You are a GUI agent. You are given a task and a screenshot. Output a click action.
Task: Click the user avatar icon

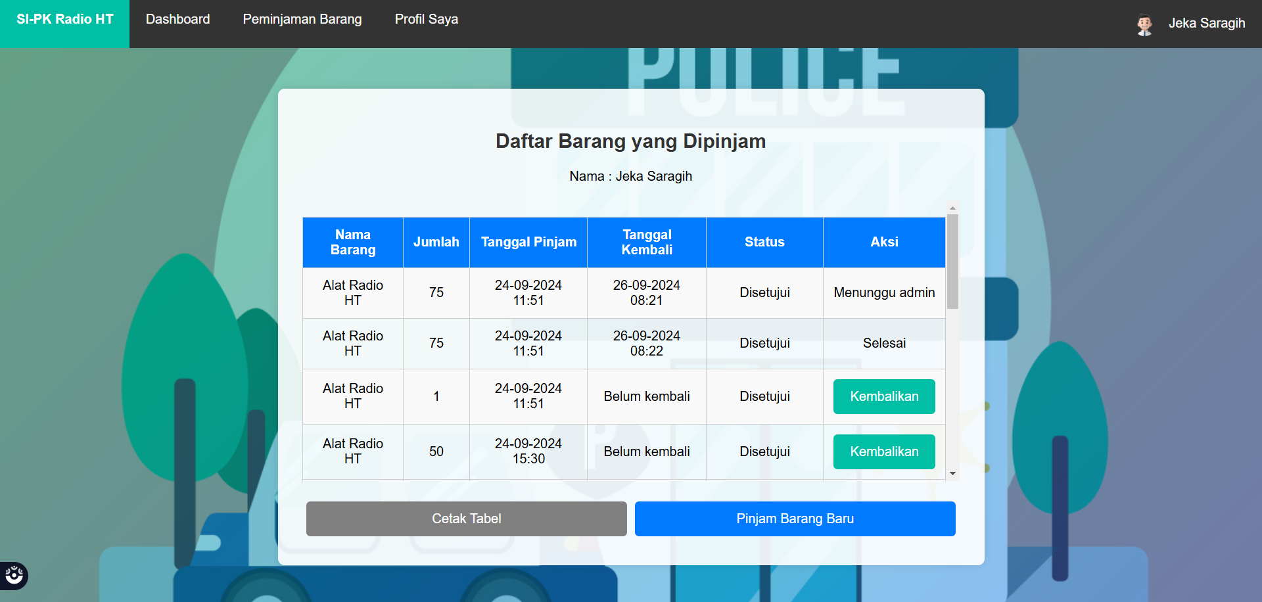point(1144,24)
